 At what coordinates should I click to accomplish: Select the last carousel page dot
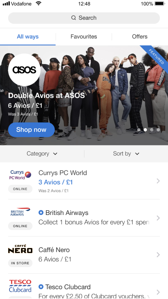tap(158, 130)
